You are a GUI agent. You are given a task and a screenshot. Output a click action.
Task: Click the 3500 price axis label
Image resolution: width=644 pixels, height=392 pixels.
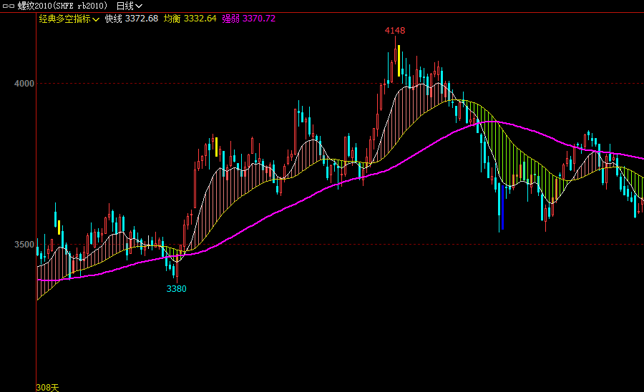24,245
